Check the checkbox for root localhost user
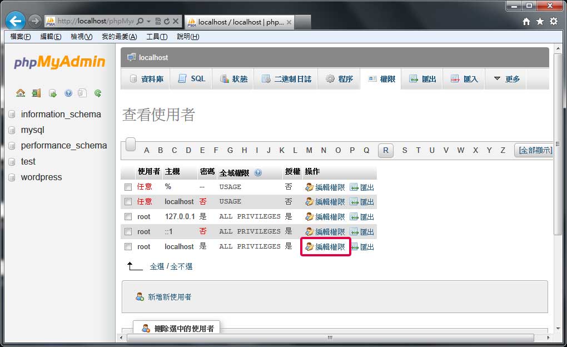This screenshot has width=567, height=347. (128, 247)
